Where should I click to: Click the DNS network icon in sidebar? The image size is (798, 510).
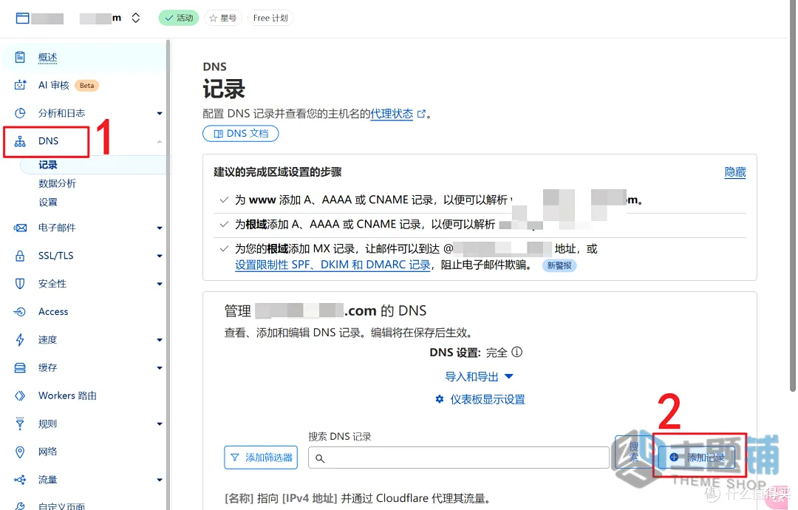click(20, 141)
